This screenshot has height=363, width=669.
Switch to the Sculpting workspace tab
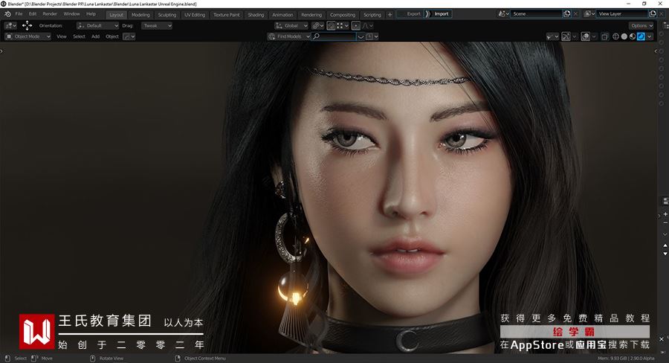tap(167, 15)
